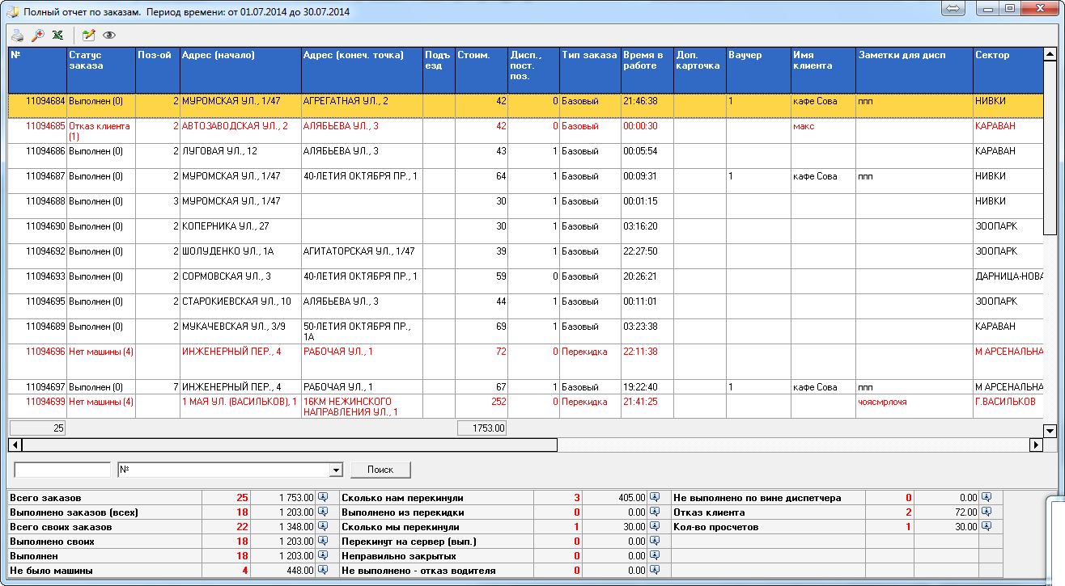
Task: Click the print report icon
Action: (x=17, y=35)
